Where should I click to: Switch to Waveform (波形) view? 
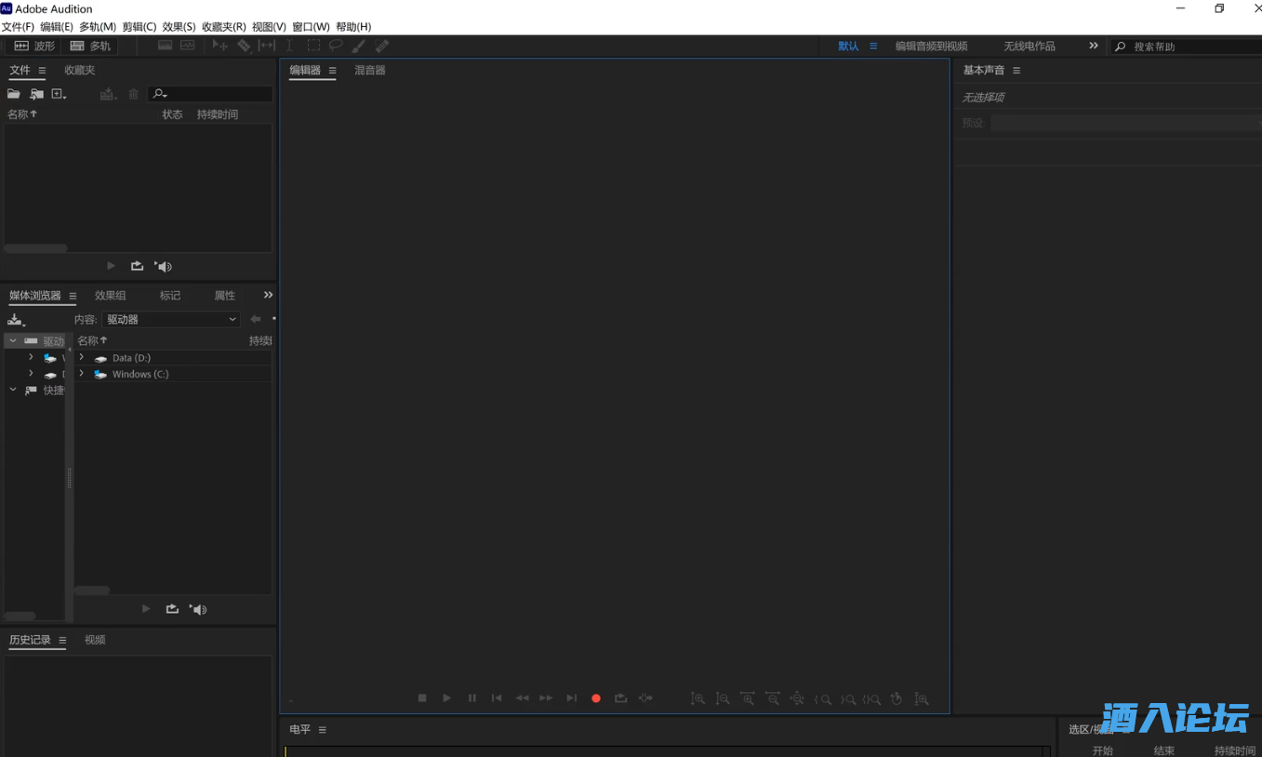pos(34,46)
